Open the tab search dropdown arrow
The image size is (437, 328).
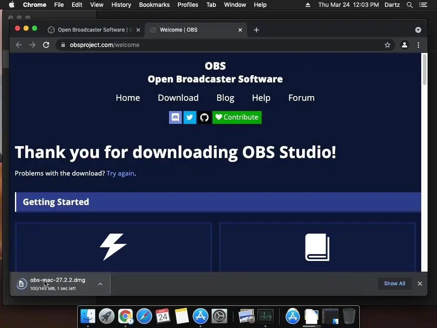tap(418, 30)
